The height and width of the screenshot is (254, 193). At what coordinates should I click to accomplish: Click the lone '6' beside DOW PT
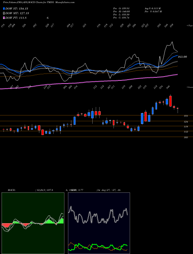pyautogui.click(x=47, y=18)
